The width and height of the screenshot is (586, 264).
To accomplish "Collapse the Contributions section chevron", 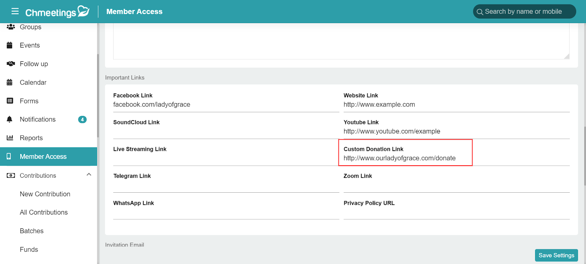I will [89, 175].
